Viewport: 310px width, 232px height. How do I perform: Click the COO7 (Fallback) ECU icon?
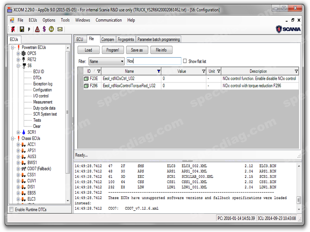(x=24, y=169)
